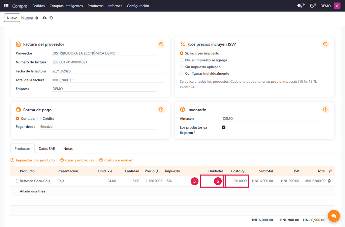Select 'Configurar individualmente' option
345x227 pixels.
coord(182,73)
